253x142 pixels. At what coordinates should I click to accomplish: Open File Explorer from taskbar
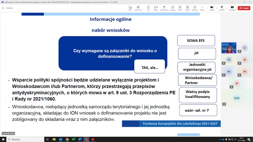[54, 139]
